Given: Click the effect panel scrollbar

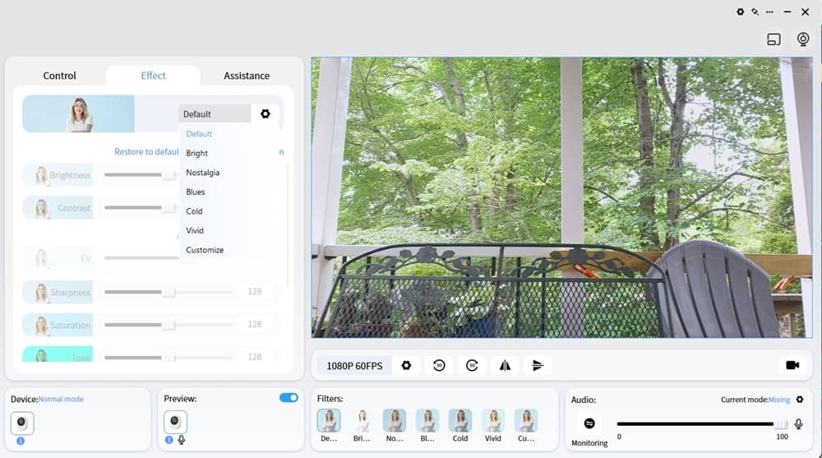Looking at the screenshot, I should point(287,224).
